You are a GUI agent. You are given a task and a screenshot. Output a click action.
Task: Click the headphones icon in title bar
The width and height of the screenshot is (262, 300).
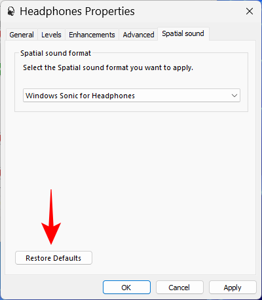click(x=11, y=11)
